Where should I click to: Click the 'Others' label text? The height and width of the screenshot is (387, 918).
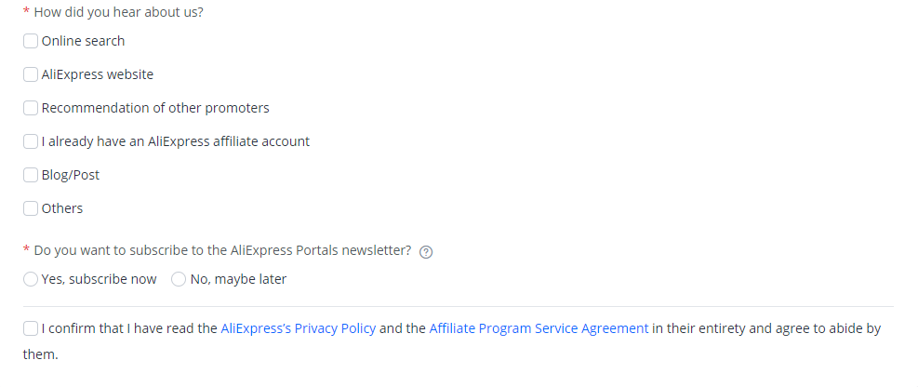click(62, 208)
